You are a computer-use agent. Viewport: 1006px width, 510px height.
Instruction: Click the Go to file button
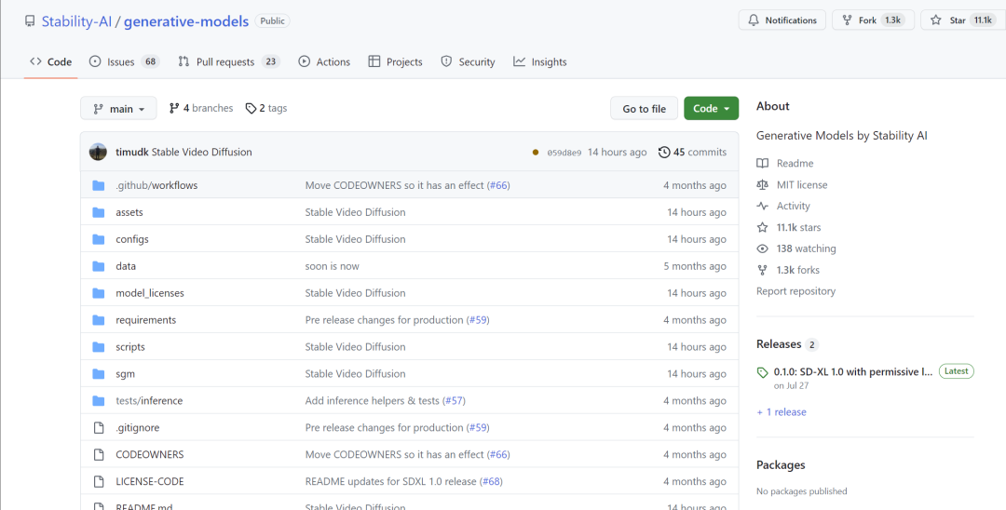coord(644,109)
